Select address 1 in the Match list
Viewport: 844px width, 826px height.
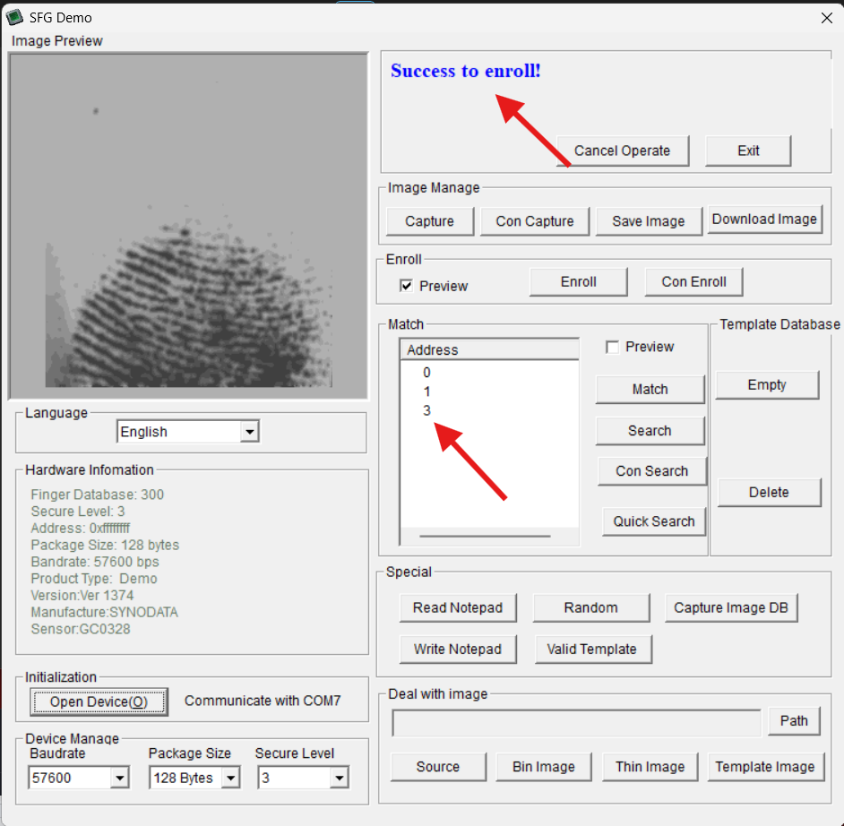click(426, 391)
